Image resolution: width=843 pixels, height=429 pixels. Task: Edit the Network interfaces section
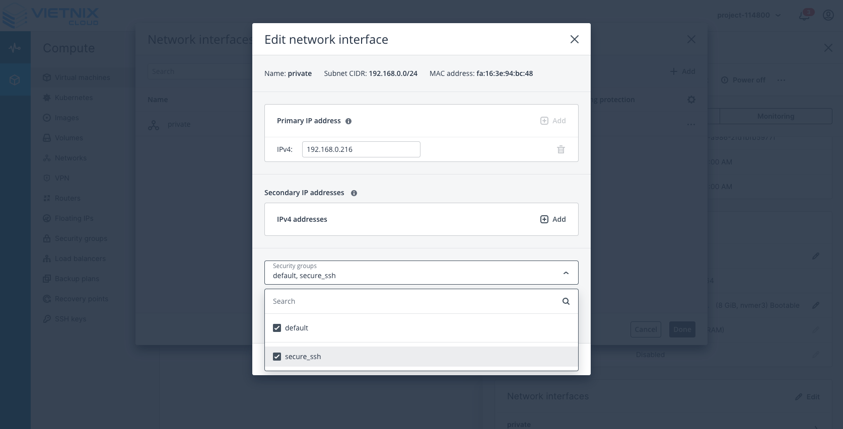807,396
